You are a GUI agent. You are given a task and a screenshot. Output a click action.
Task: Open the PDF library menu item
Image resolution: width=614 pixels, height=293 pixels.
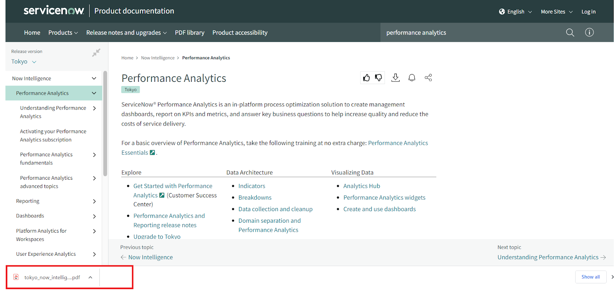(190, 33)
